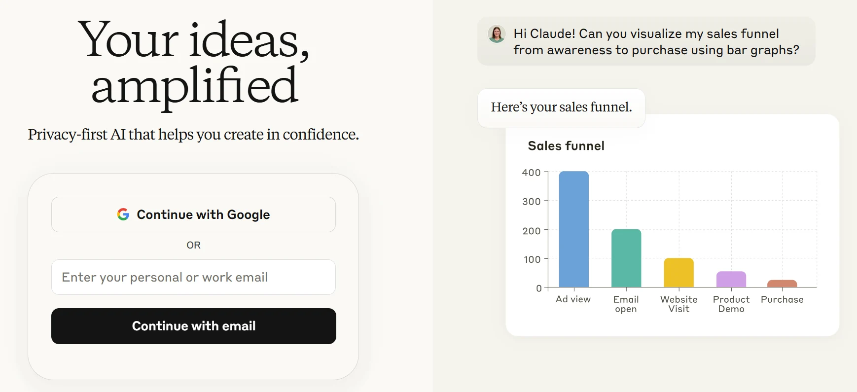Click the email address input field
The height and width of the screenshot is (392, 857).
[193, 277]
